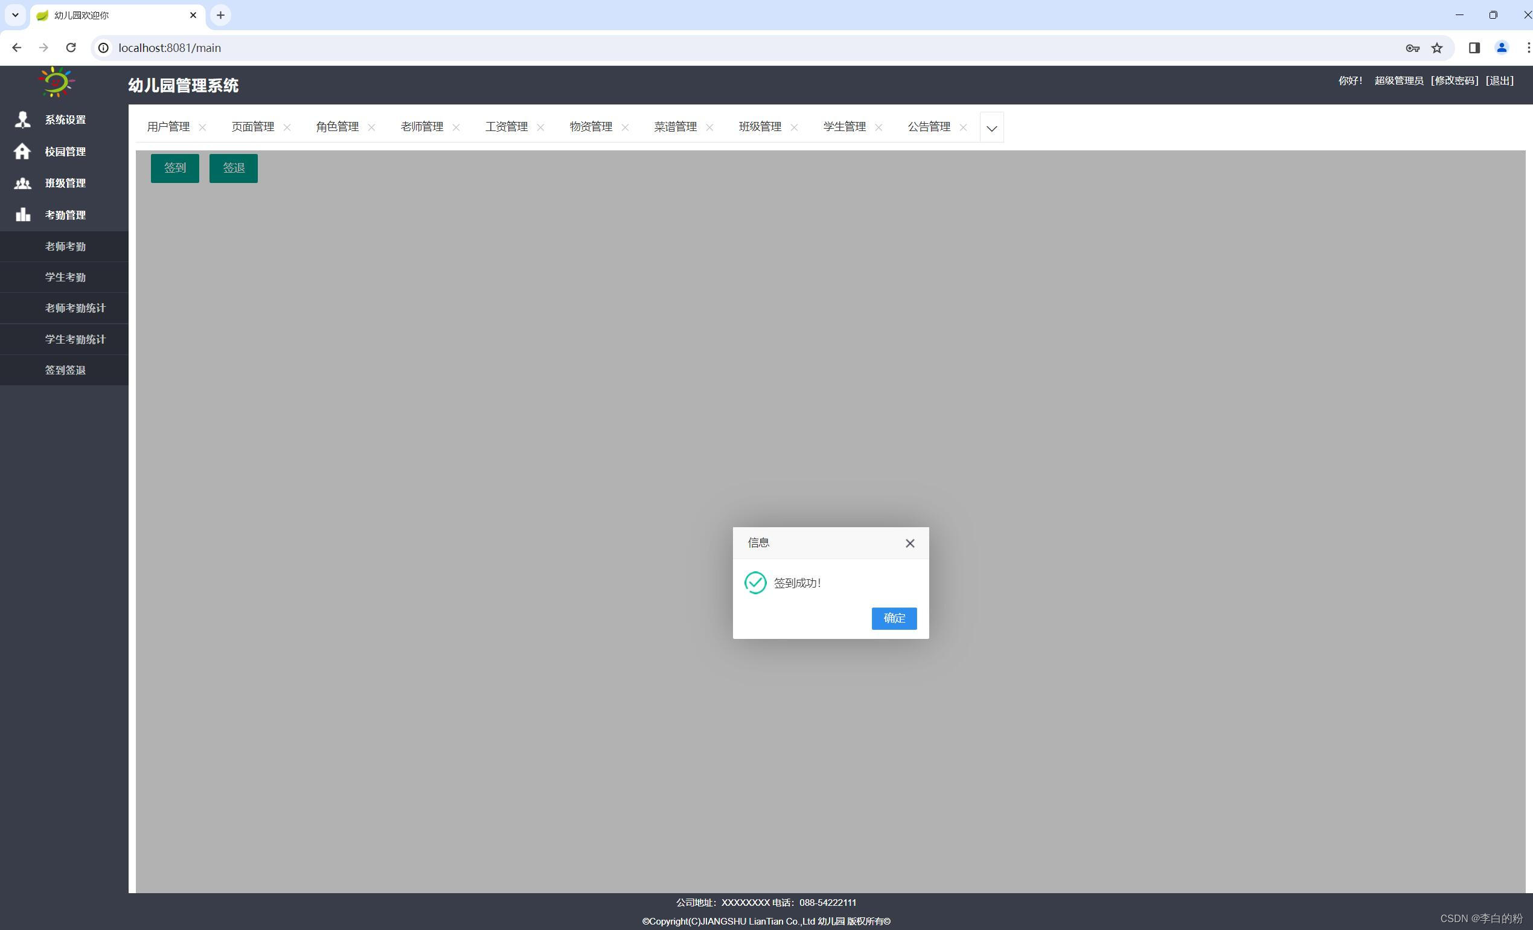Close the 幼儿园欢迎你 browser tab
The image size is (1533, 930).
tap(193, 15)
